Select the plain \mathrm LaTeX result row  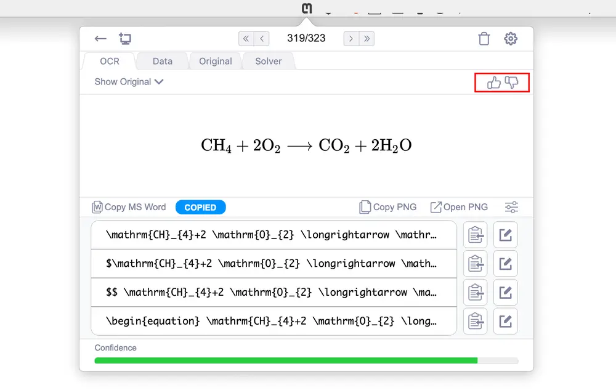[x=274, y=235]
